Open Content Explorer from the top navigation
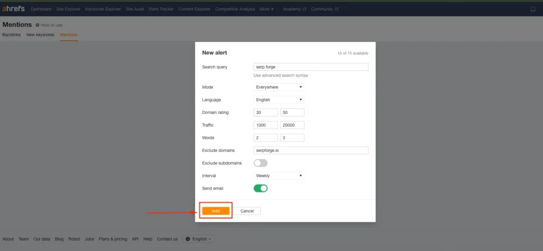The width and height of the screenshot is (543, 251). point(194,9)
